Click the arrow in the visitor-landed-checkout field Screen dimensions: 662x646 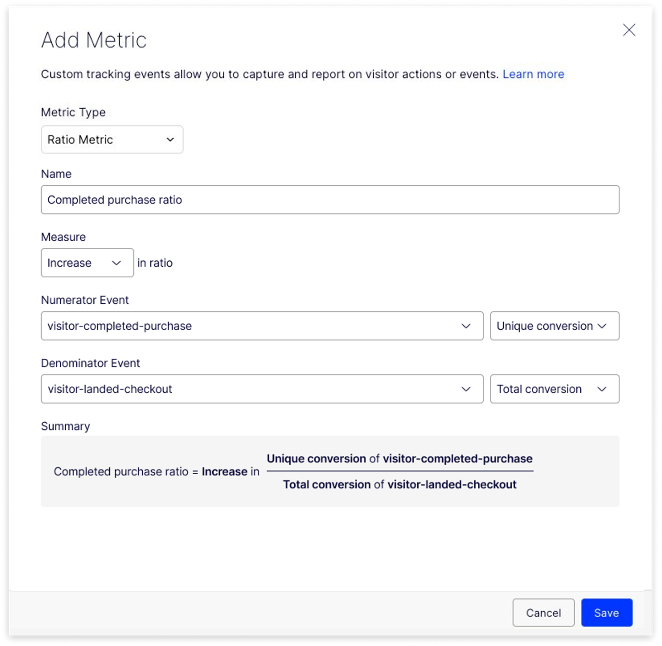tap(466, 389)
